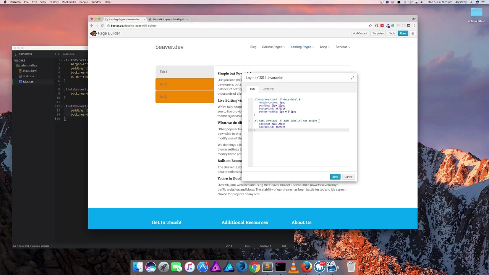Open MAMP elephant icon in the Dock
489x275 pixels.
coord(319,267)
